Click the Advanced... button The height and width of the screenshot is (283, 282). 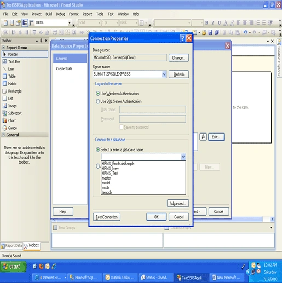[x=178, y=203]
